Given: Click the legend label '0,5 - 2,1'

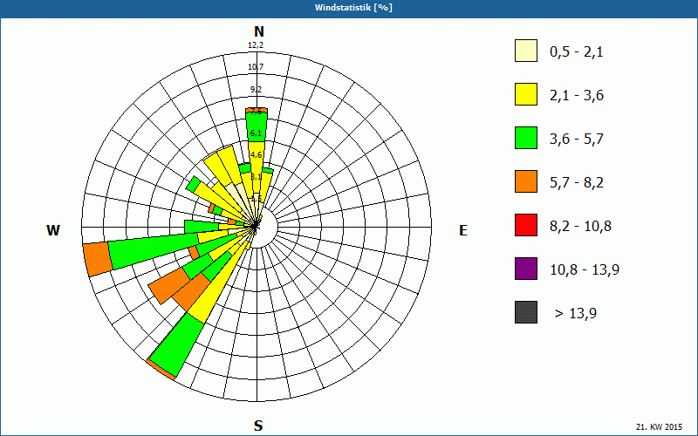Looking at the screenshot, I should [577, 52].
